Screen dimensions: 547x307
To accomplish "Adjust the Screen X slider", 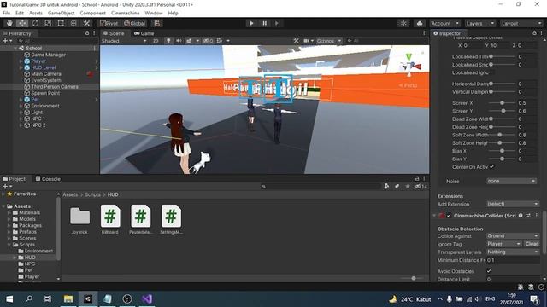I will tap(502, 103).
